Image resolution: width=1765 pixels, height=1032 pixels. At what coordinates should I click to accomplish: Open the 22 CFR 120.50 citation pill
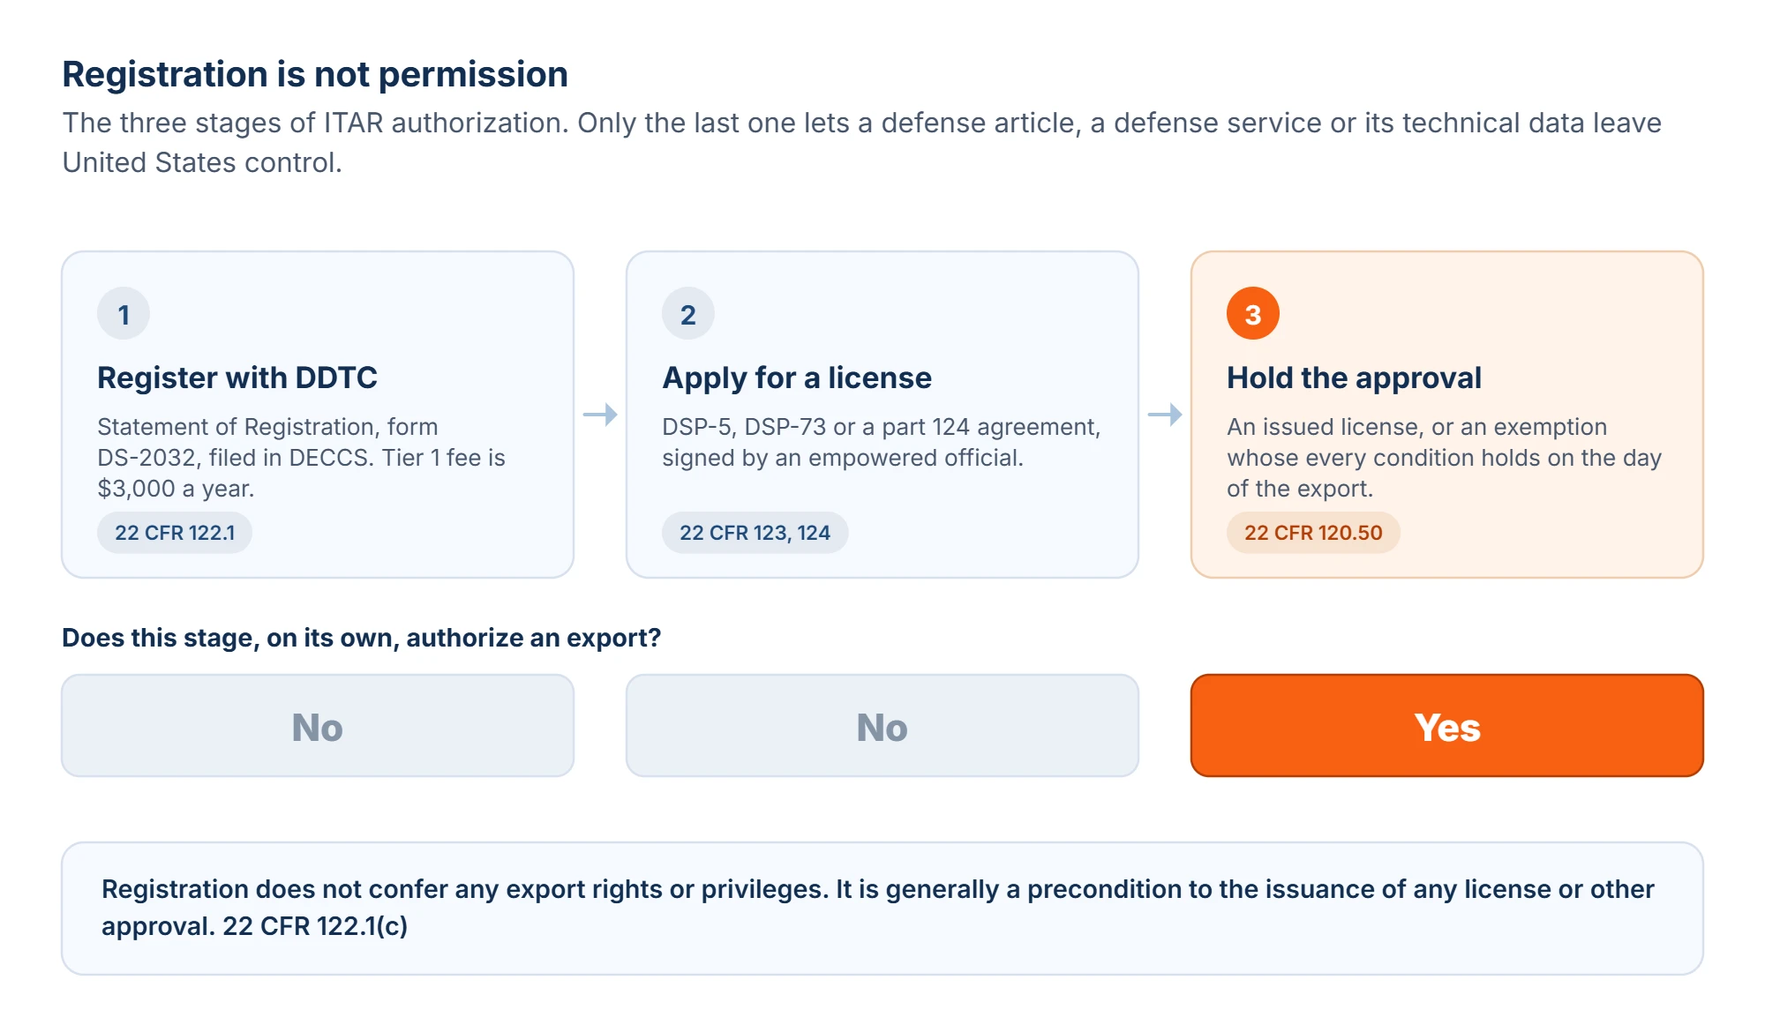(1313, 533)
